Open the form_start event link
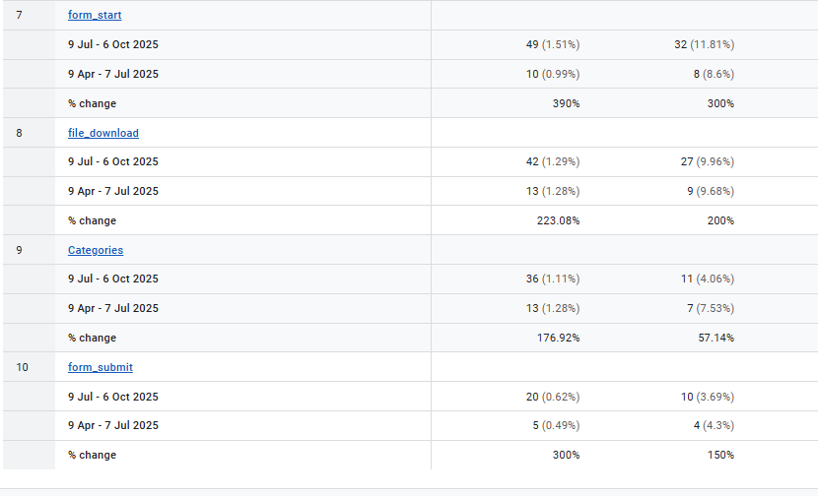The width and height of the screenshot is (818, 496). pos(95,16)
